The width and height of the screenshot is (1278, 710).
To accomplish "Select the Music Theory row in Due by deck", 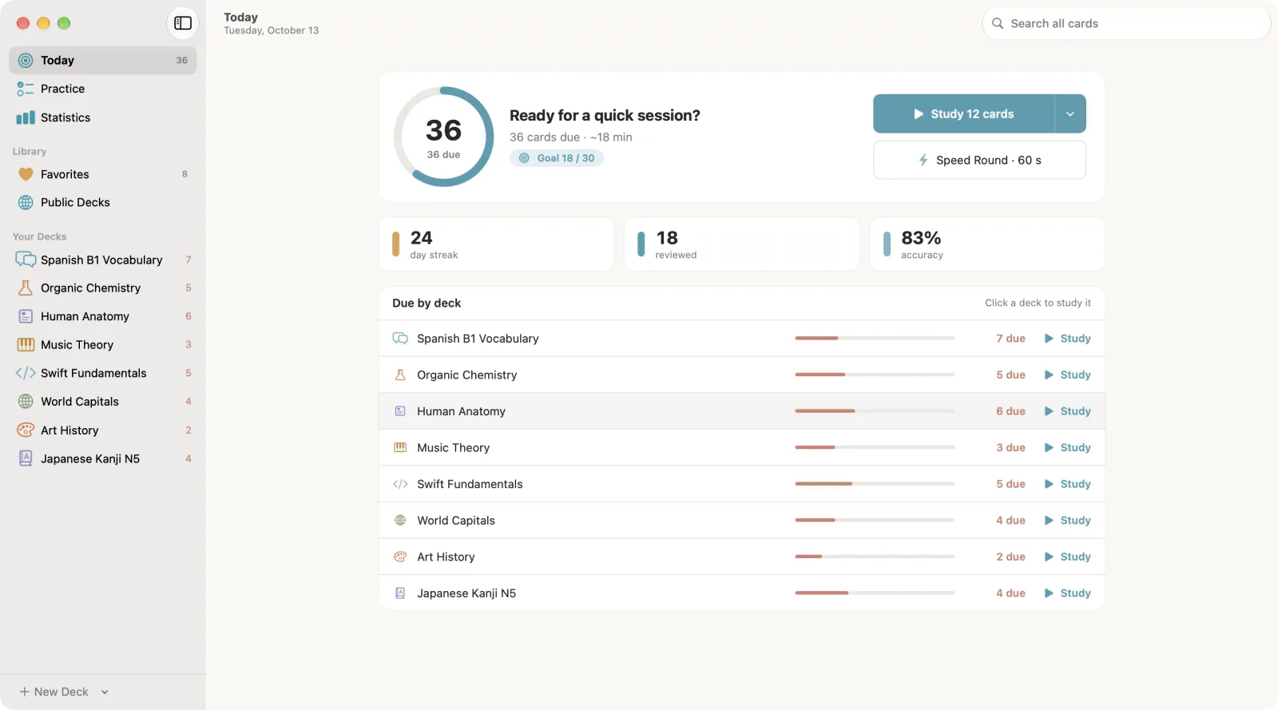I will tap(742, 448).
